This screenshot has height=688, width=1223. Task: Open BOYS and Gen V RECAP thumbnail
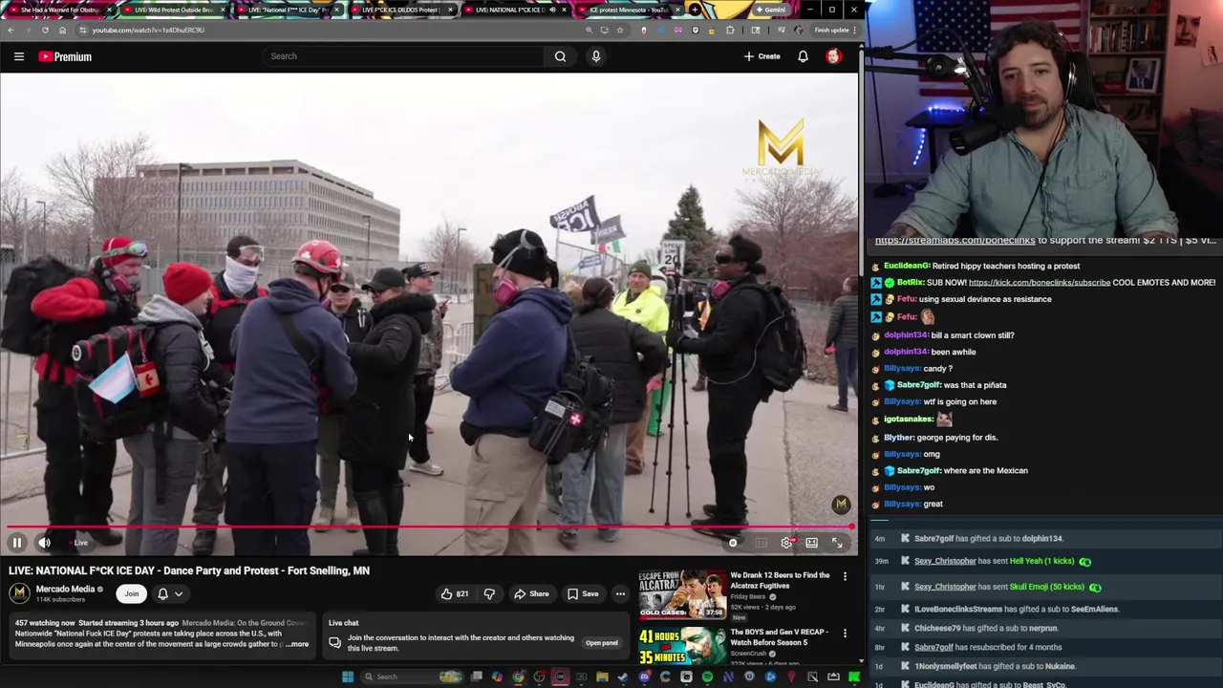(x=682, y=647)
